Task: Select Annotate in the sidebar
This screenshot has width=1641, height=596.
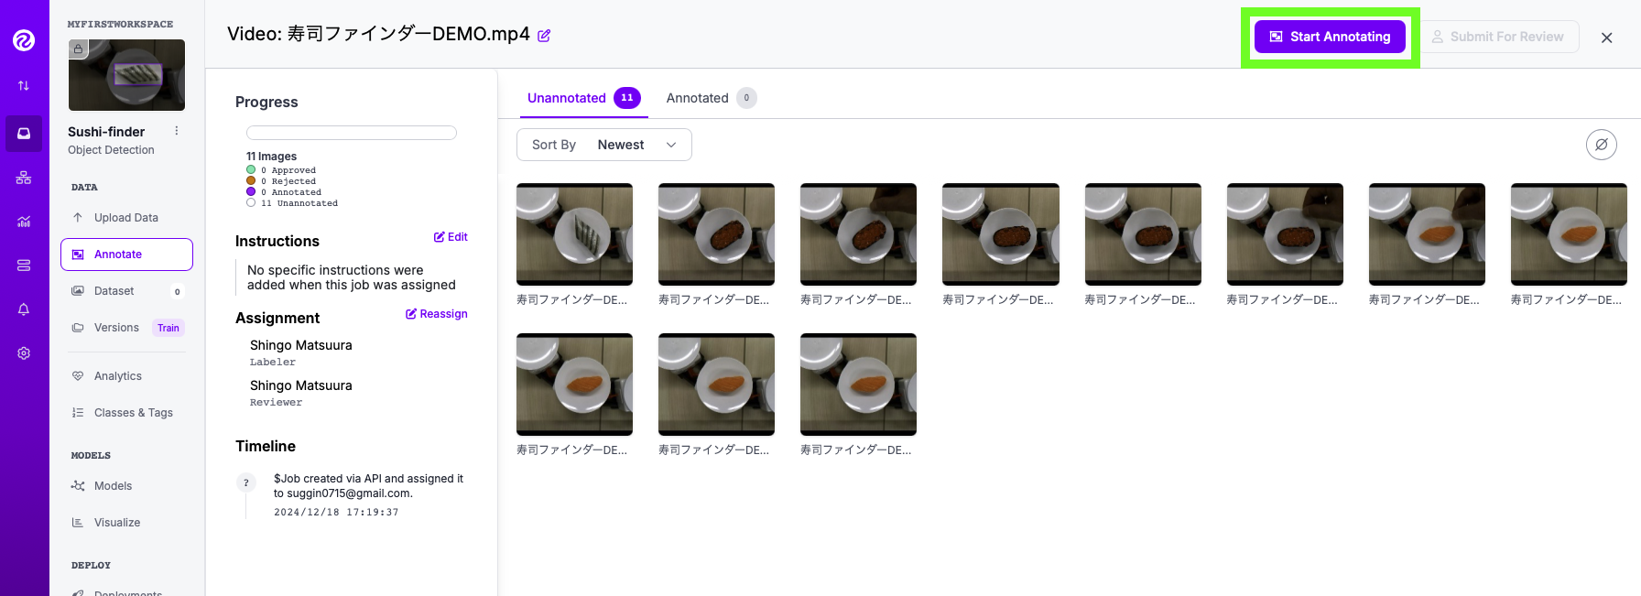Action: tap(126, 255)
